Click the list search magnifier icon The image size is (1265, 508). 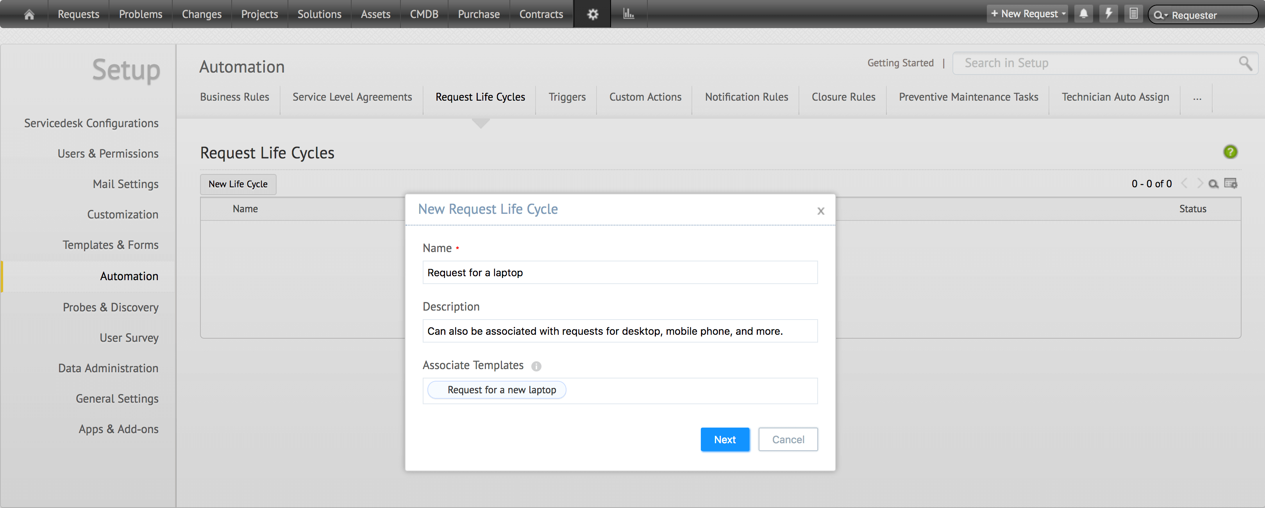(1213, 184)
